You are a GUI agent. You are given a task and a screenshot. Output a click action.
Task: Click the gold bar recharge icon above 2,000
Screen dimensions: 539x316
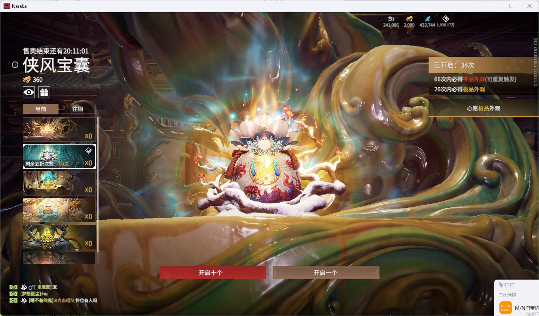coord(409,19)
